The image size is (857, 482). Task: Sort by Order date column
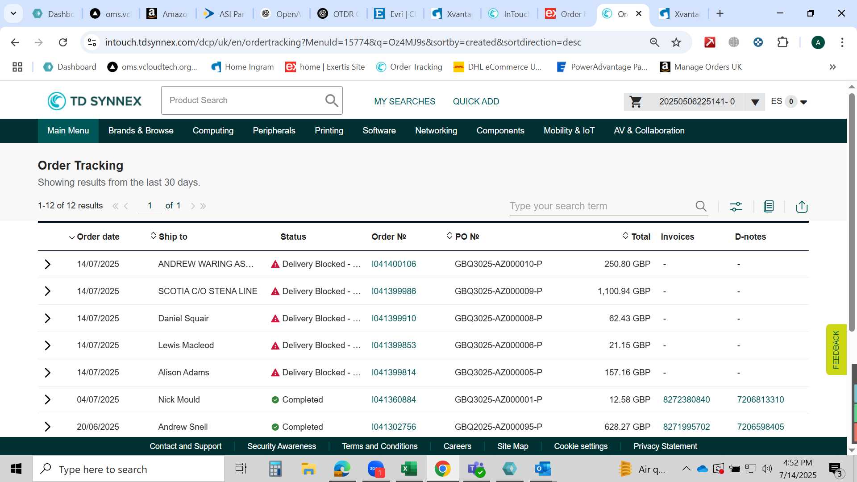94,237
